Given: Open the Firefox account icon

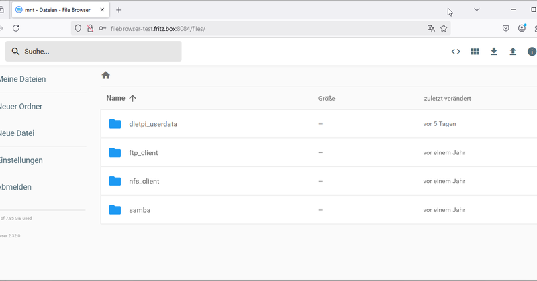Looking at the screenshot, I should [x=522, y=28].
